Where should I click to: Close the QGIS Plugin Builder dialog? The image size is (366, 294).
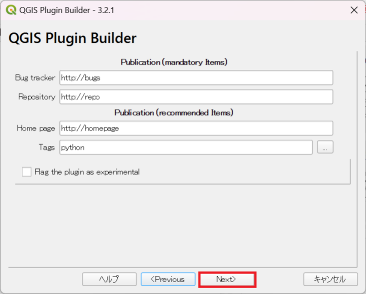(x=354, y=10)
